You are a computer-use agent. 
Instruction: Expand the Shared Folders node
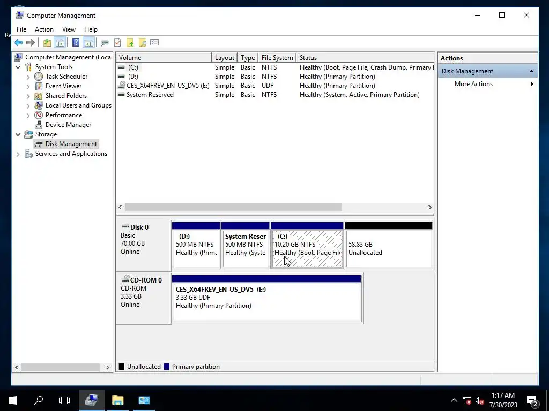click(x=28, y=96)
